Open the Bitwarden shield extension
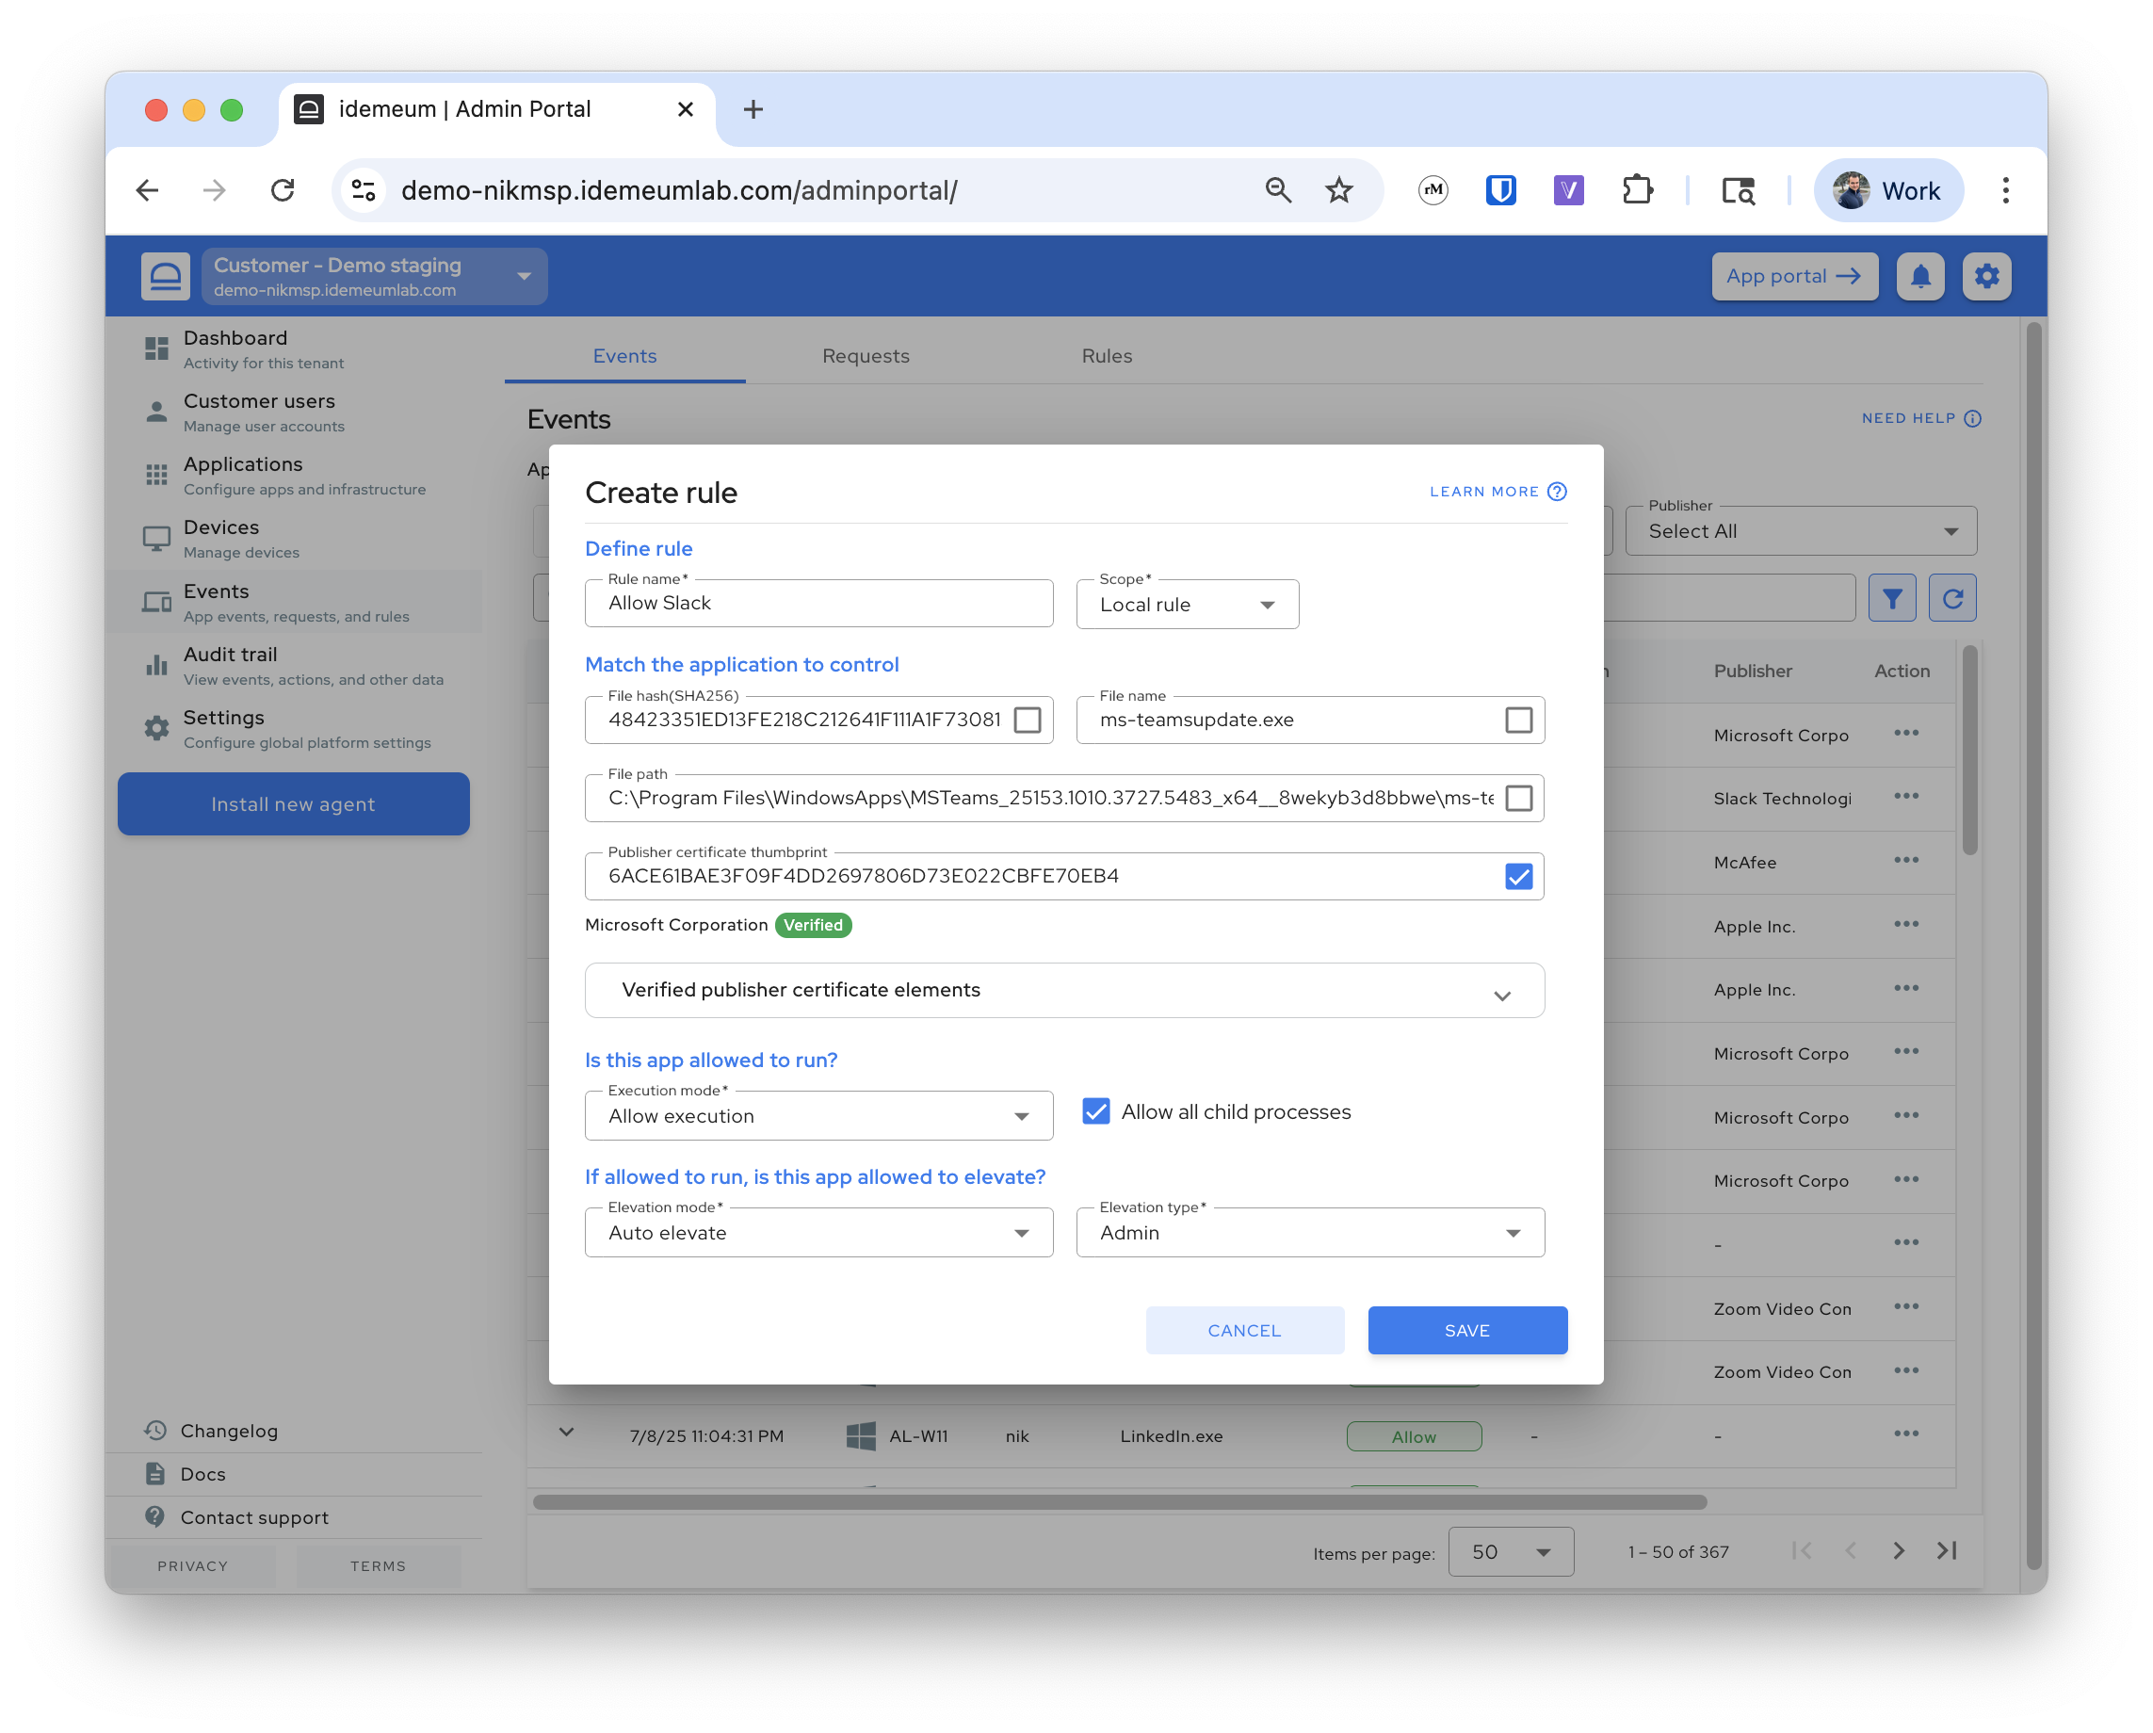The image size is (2153, 1733). [x=1501, y=189]
